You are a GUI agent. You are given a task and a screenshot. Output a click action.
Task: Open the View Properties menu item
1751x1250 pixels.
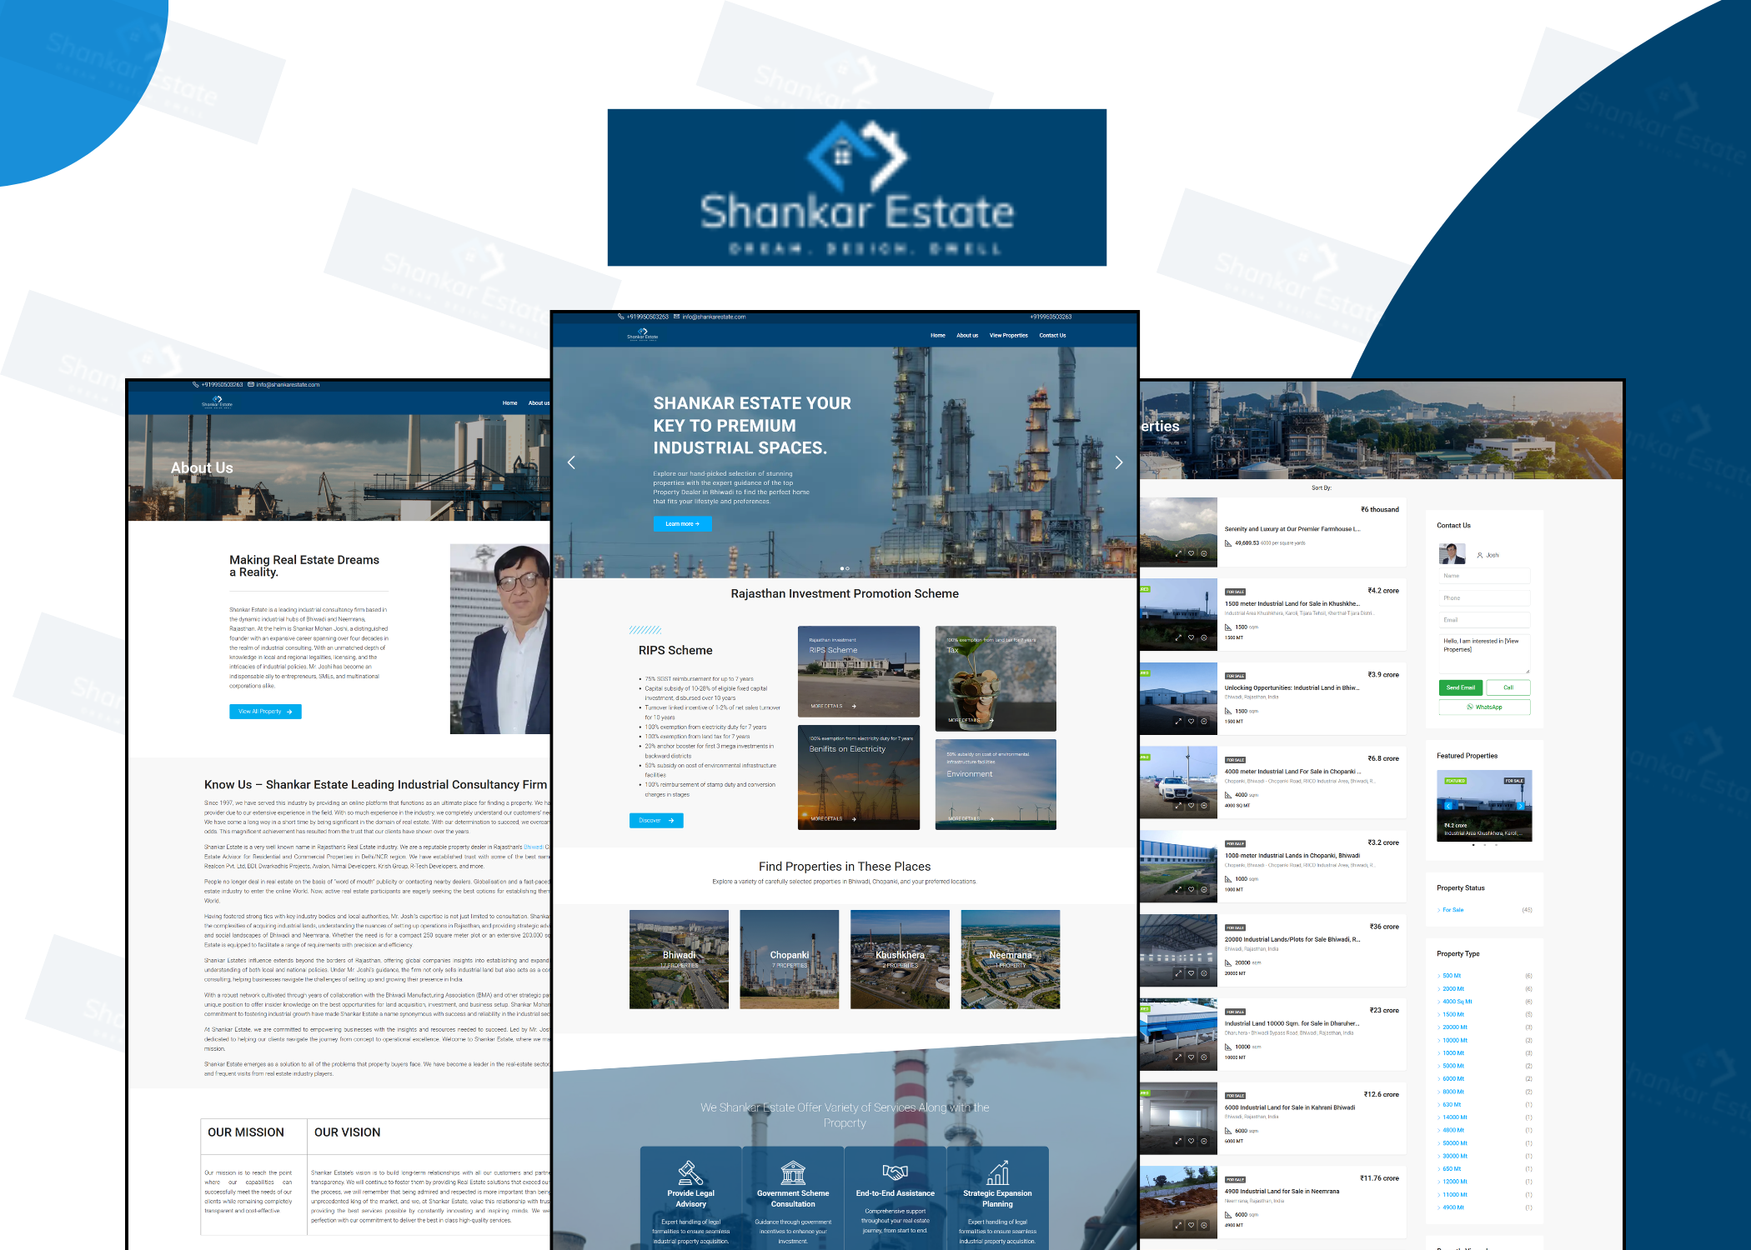[1008, 336]
